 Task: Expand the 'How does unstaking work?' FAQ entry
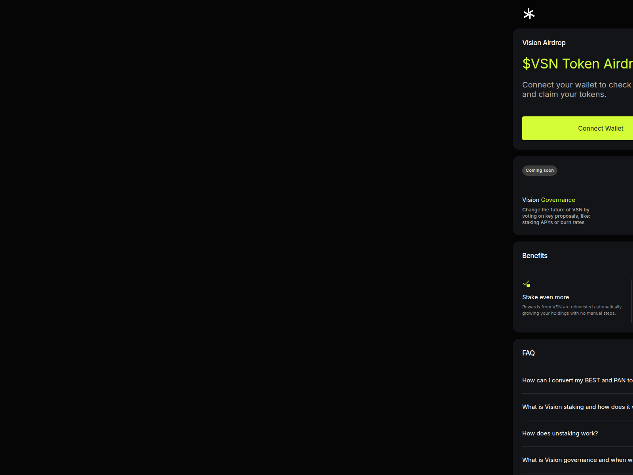tap(560, 433)
